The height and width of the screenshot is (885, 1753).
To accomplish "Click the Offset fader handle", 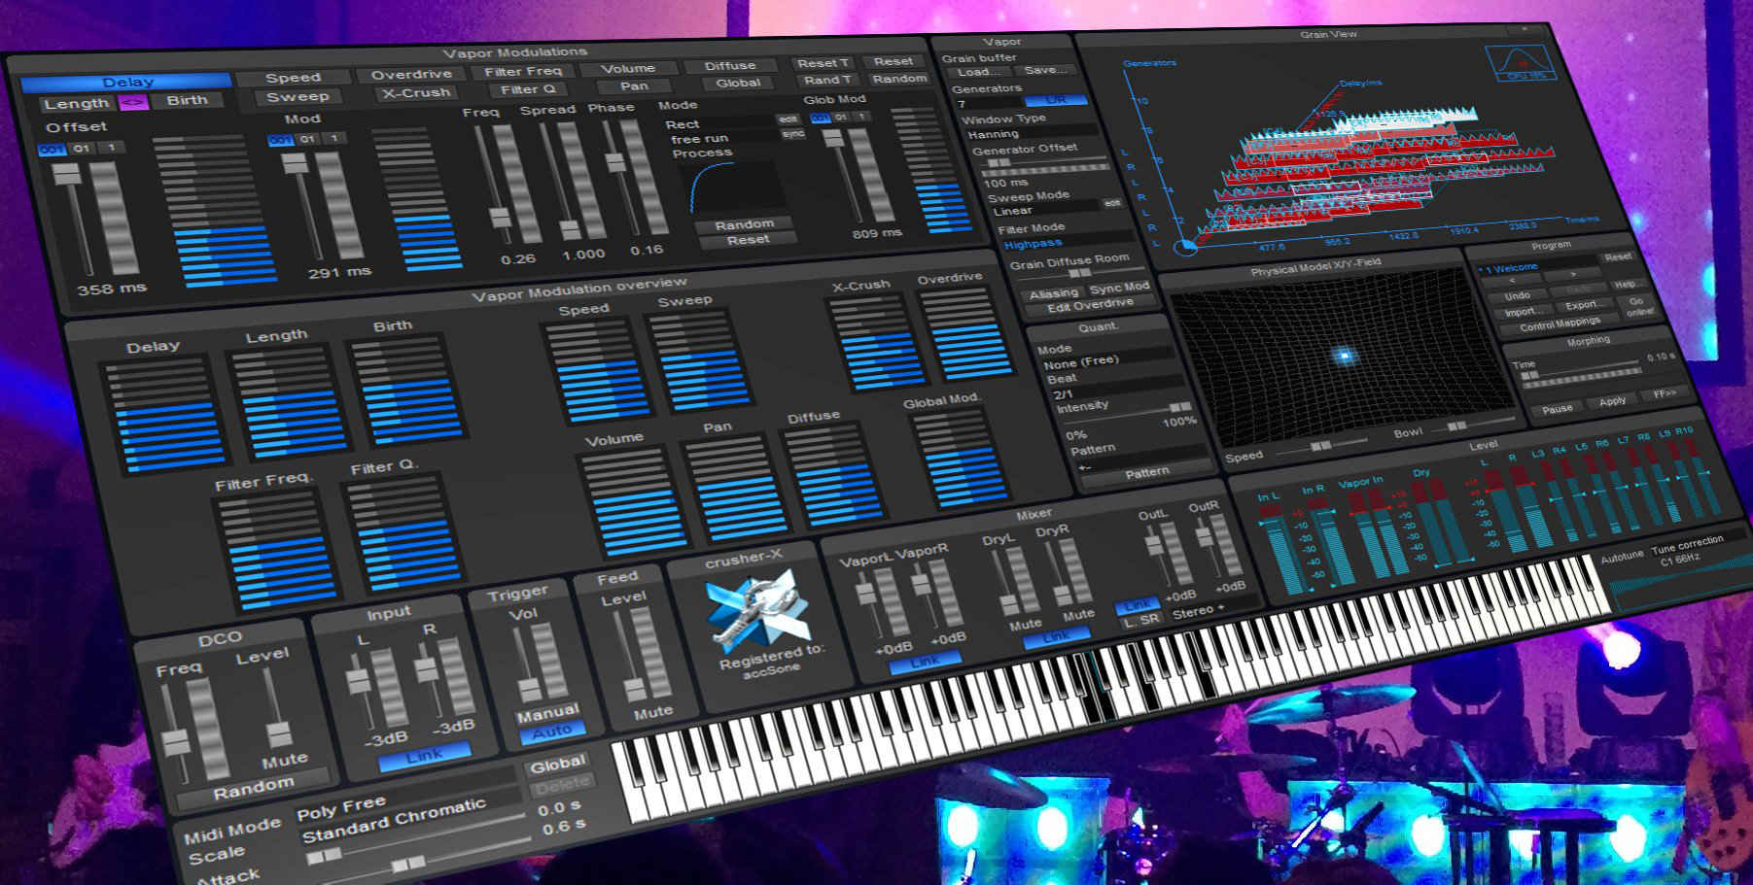I will point(67,175).
